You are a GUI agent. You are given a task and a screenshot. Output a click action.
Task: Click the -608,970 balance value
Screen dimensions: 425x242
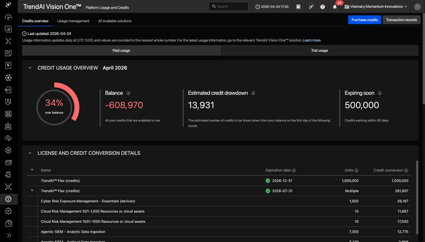point(124,105)
